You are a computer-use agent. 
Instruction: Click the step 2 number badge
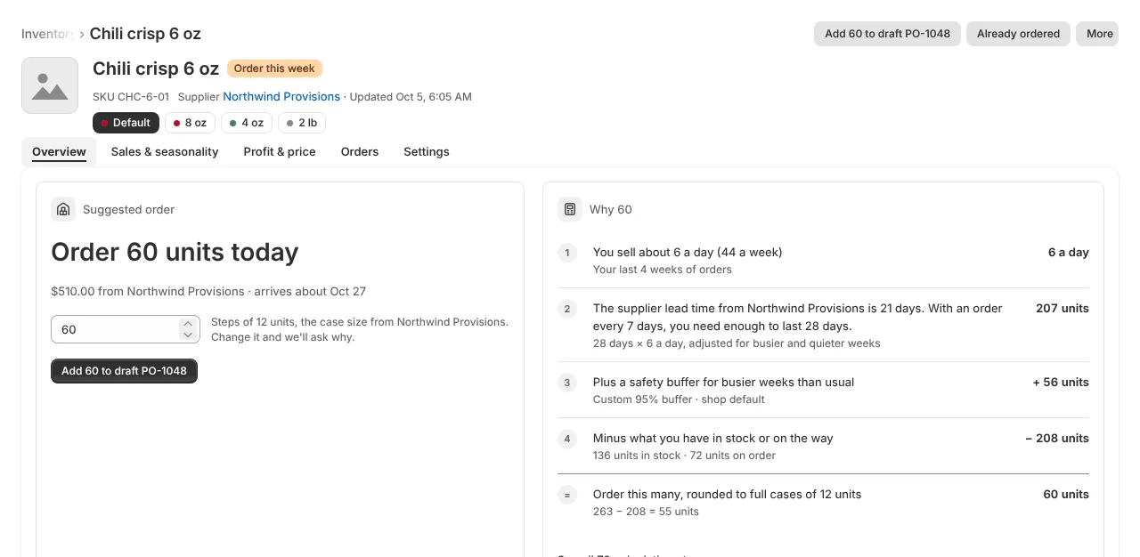(x=567, y=309)
